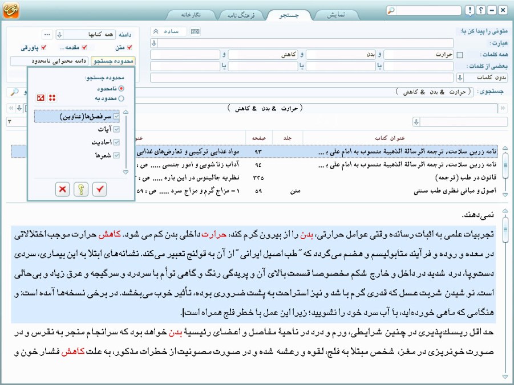Click the down arrow of results list scrollbar
The height and width of the screenshot is (385, 514).
click(505, 195)
